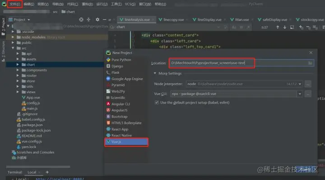The width and height of the screenshot is (325, 180).
Task: Select Scratches and Consoles node
Action: pos(33,152)
